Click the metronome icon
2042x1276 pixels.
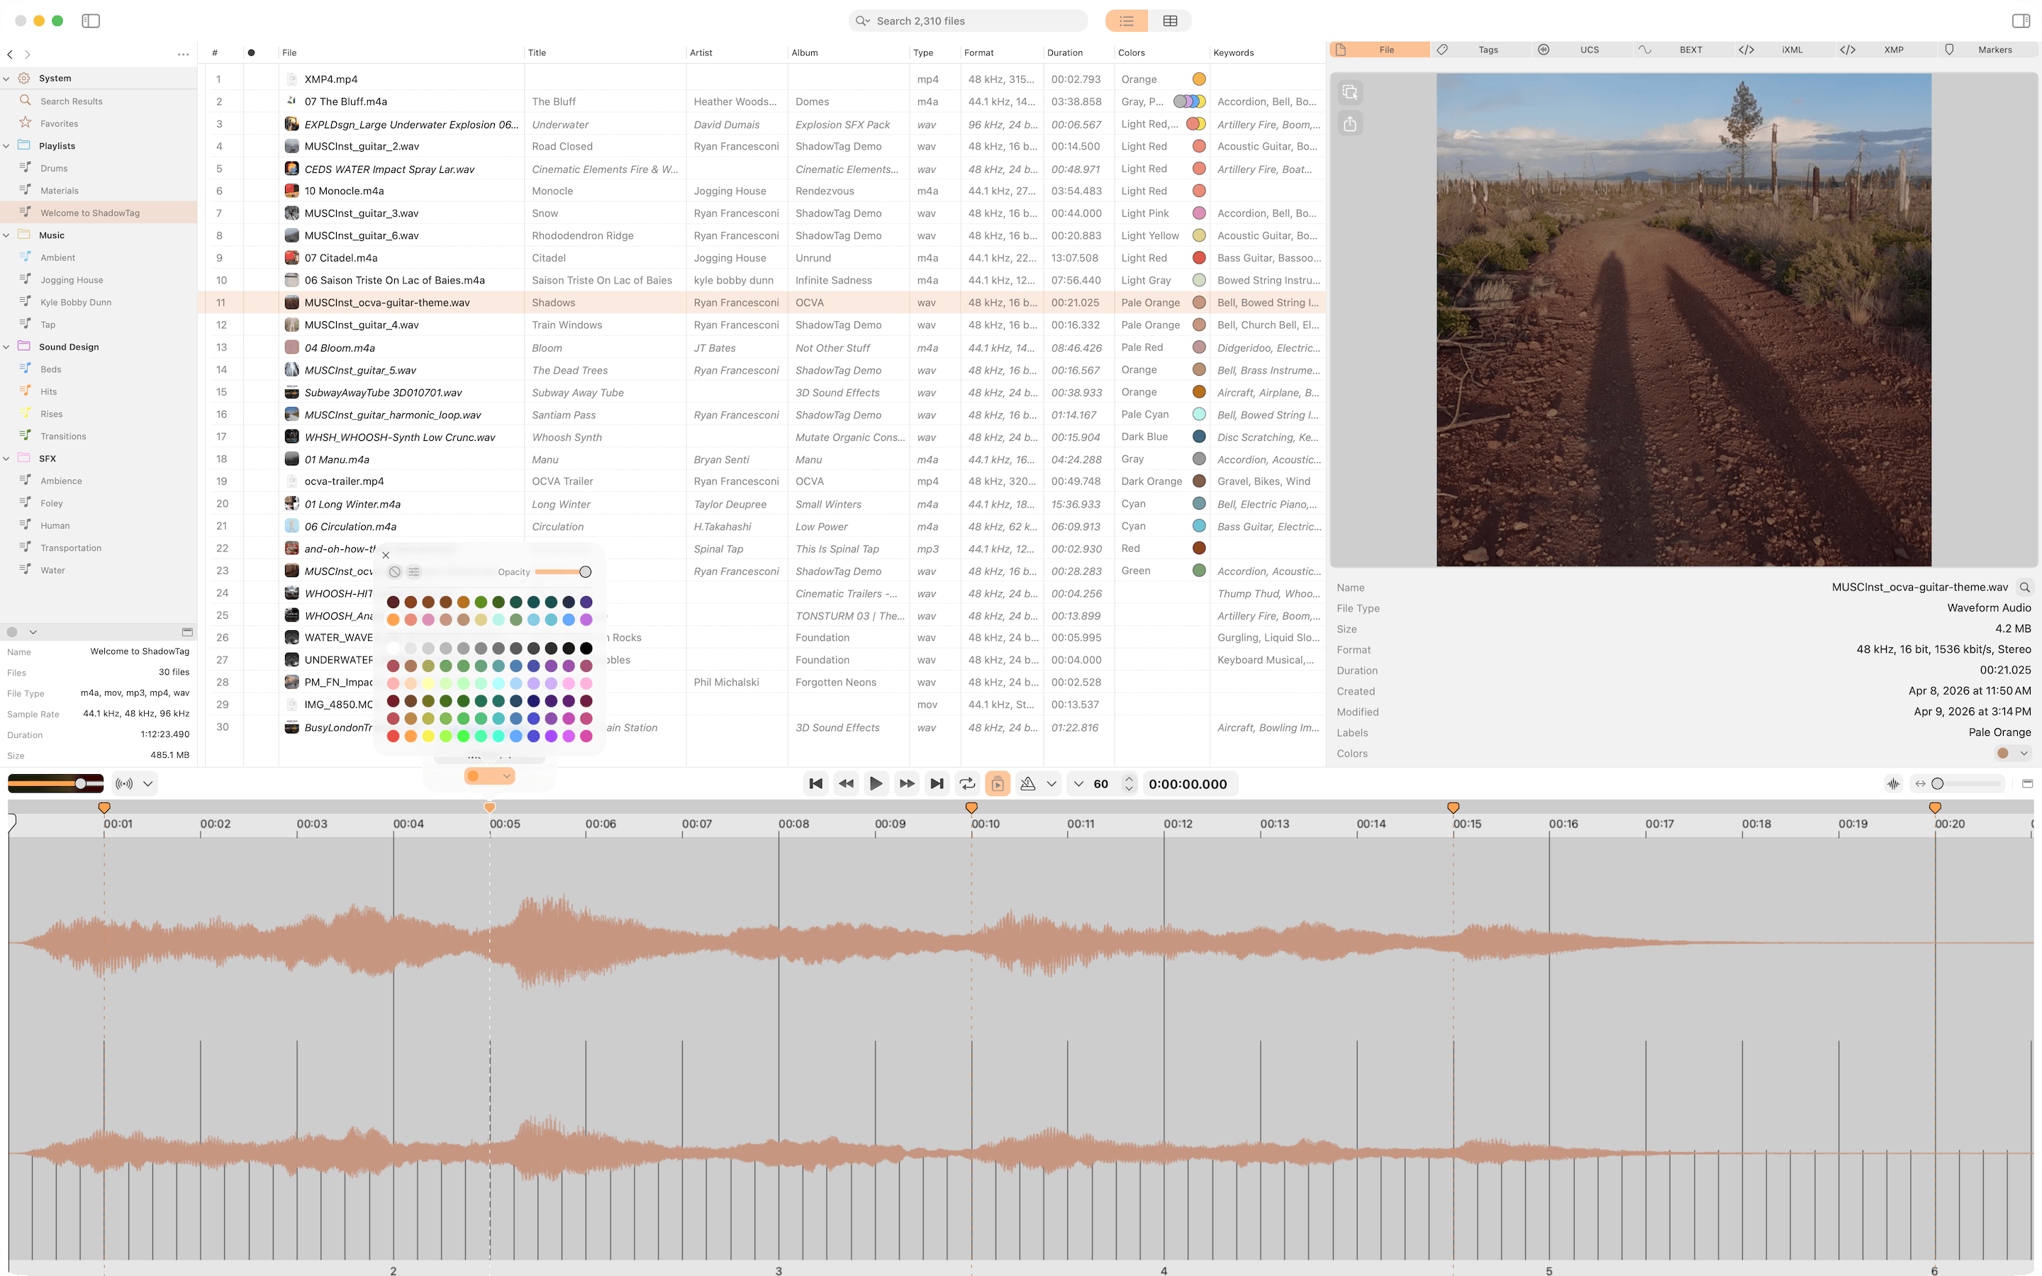[1027, 783]
